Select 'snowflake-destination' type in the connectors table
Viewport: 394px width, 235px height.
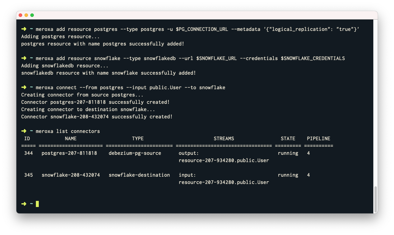point(139,175)
